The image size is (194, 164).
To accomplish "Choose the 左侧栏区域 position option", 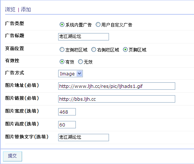I will click(62, 50).
